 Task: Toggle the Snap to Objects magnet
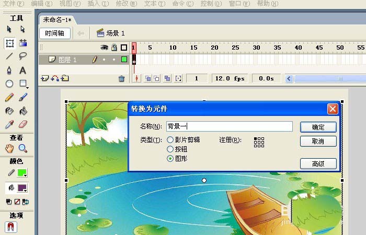[x=11, y=227]
